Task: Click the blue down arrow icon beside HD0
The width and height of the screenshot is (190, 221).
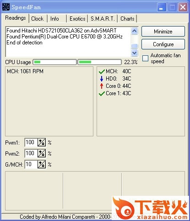Action: point(102,79)
